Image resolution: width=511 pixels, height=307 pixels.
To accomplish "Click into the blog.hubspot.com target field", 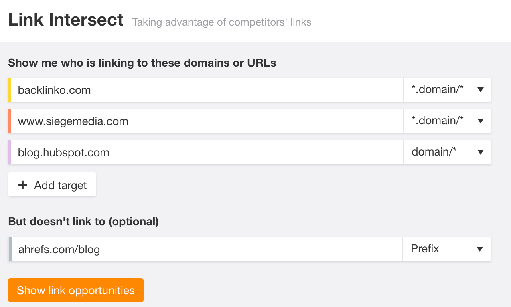I will click(x=207, y=152).
